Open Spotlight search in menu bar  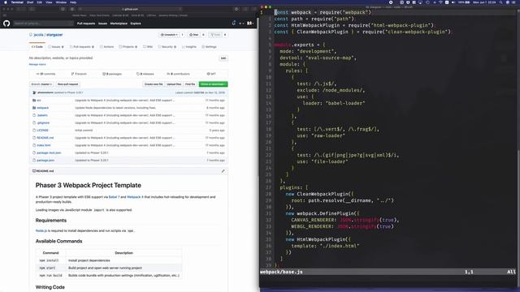point(501,2)
